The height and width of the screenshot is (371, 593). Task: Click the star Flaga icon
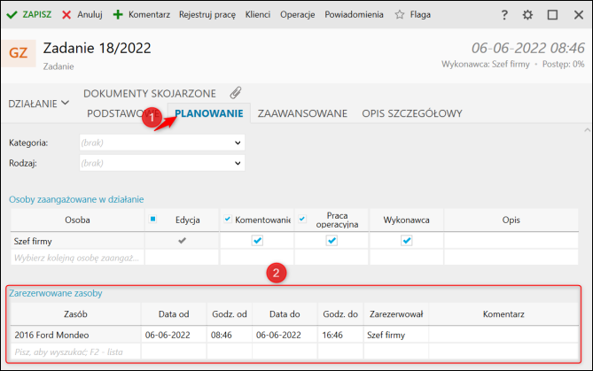click(400, 15)
